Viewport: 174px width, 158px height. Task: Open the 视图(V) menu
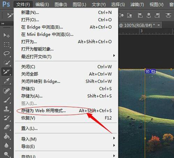(156, 5)
